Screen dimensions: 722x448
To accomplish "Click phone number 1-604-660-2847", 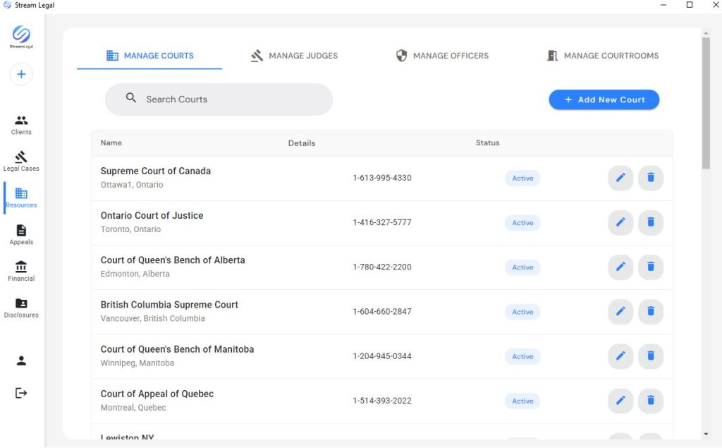I will pyautogui.click(x=382, y=312).
